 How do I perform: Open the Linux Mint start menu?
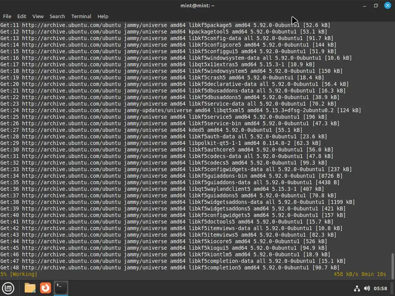point(8,288)
